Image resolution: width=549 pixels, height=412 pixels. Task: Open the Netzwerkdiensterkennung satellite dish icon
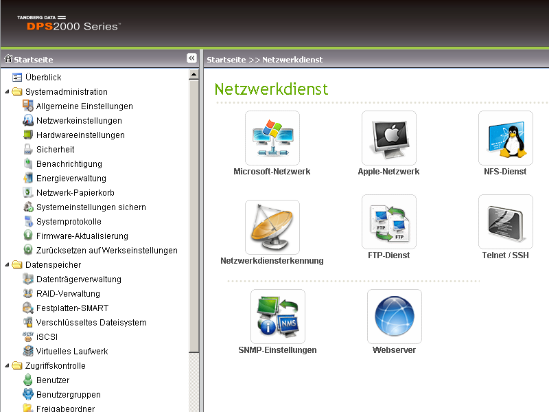(x=272, y=227)
